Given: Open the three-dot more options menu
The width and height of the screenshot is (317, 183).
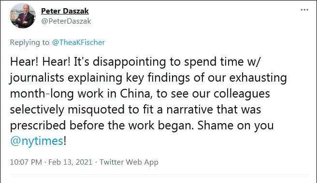Looking at the screenshot, I should click(x=304, y=10).
